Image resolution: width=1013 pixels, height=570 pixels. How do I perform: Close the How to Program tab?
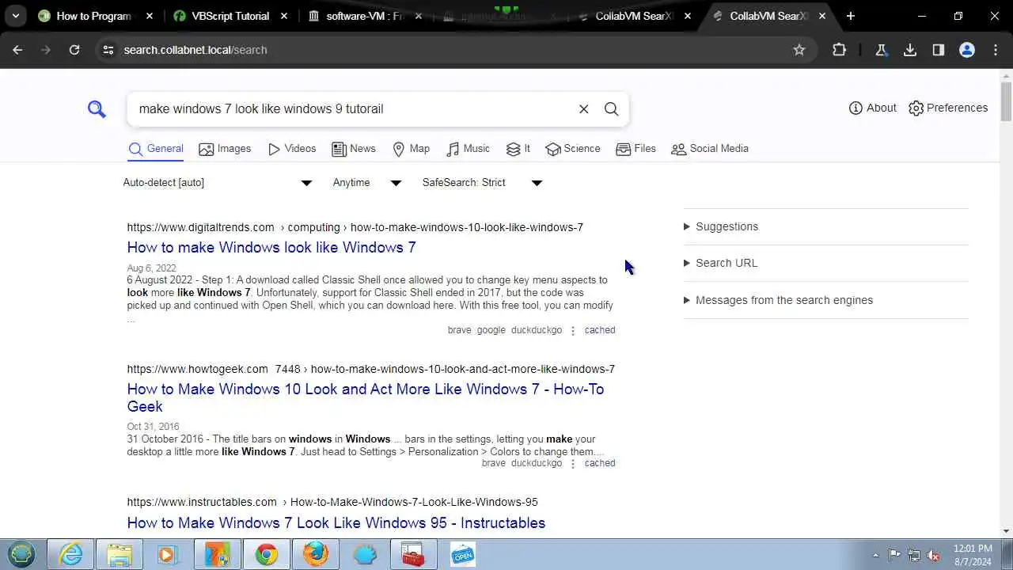coord(150,16)
